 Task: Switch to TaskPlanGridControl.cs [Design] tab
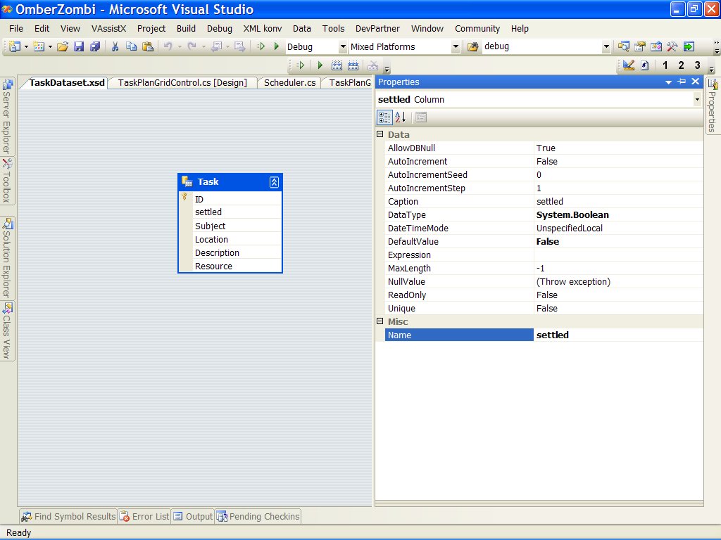182,83
